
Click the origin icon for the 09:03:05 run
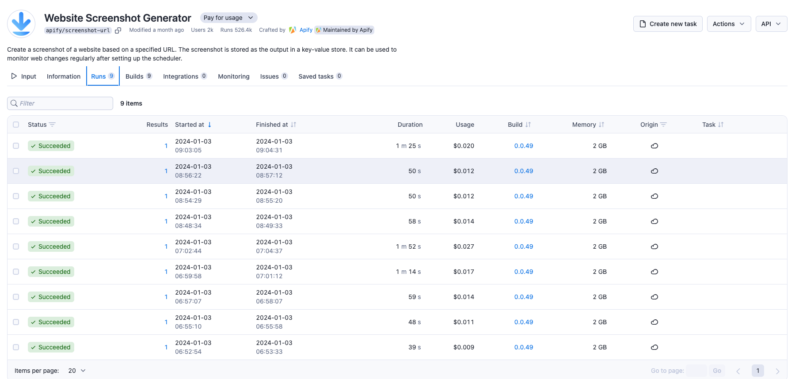tap(654, 146)
